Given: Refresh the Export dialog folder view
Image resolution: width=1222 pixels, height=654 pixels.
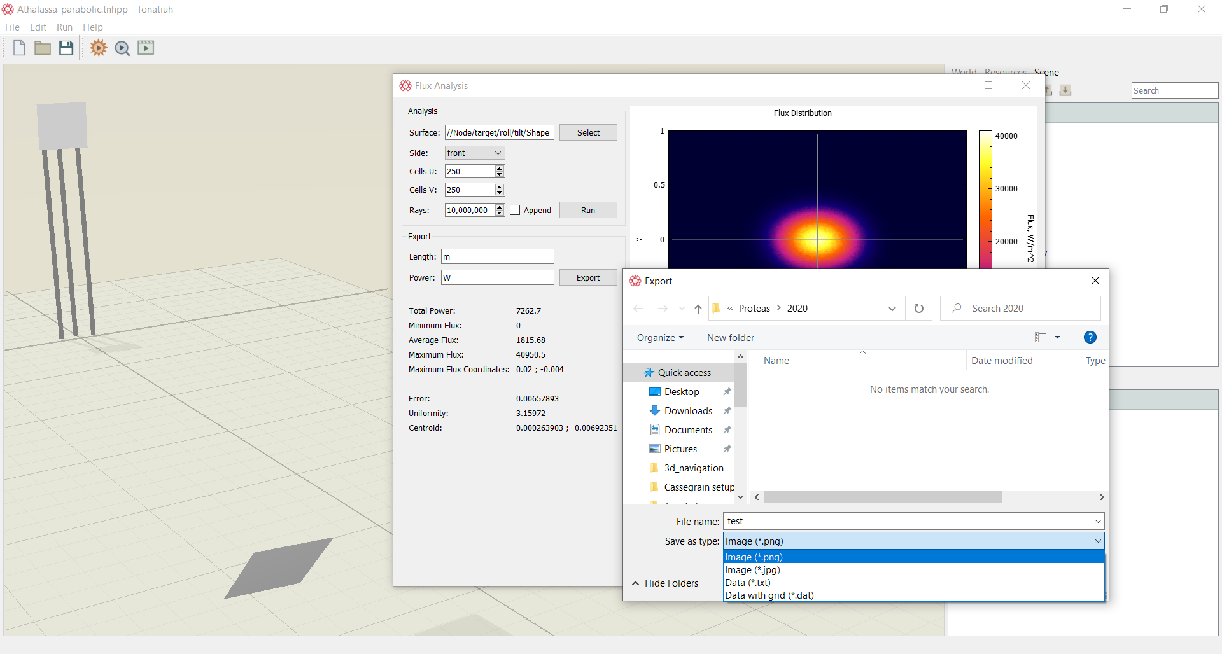Looking at the screenshot, I should click(918, 309).
